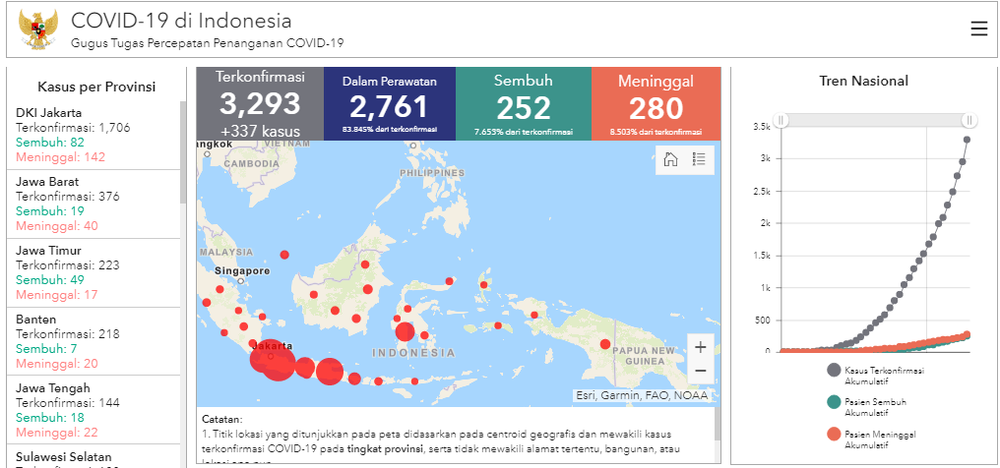Zoom out the map with minus button
Screen dimensions: 1000x468
click(700, 371)
